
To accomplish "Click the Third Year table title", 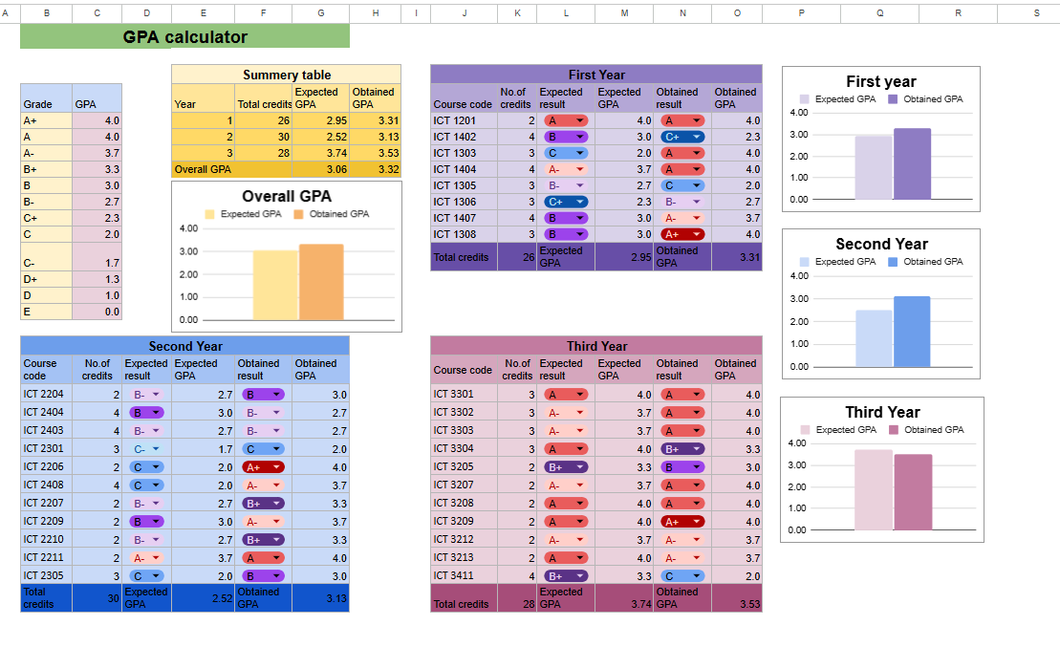I will tap(596, 346).
